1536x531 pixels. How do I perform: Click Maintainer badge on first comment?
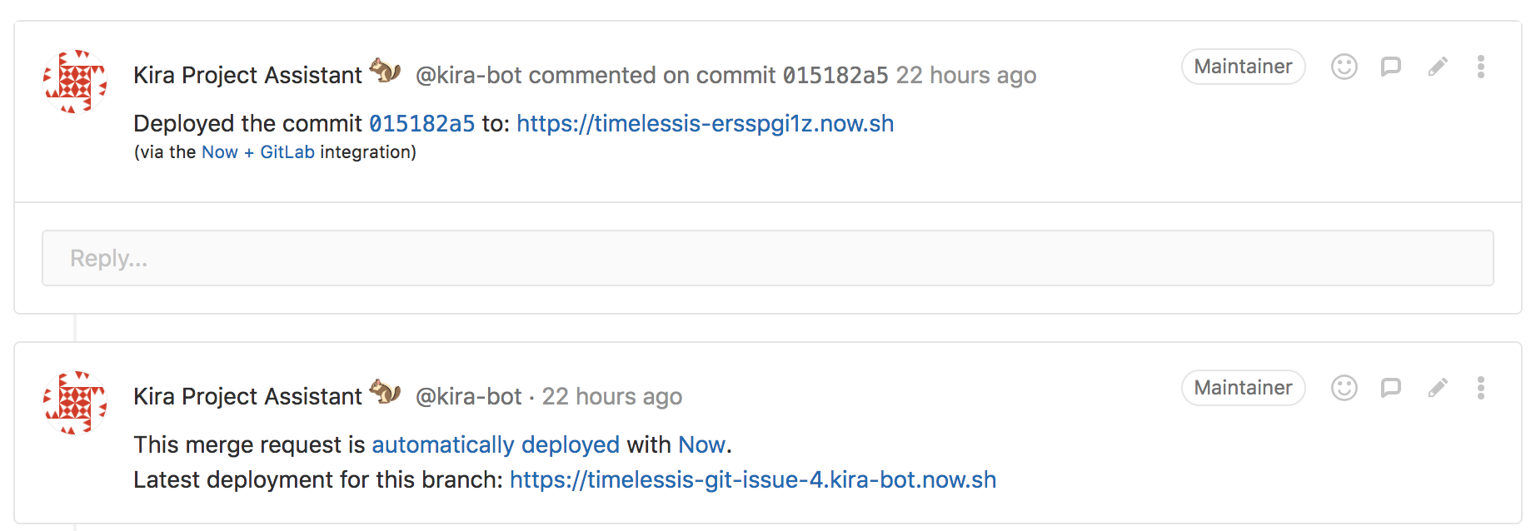1243,67
